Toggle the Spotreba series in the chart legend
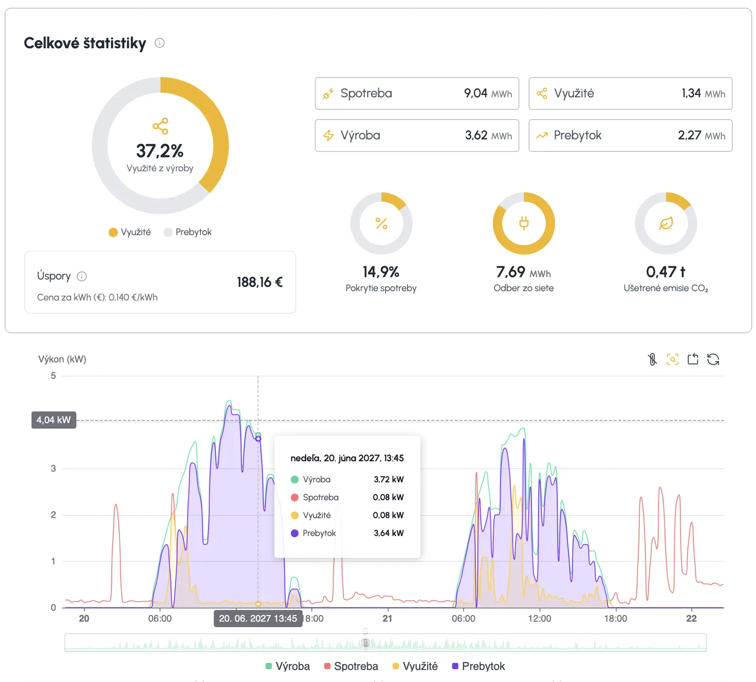The height and width of the screenshot is (682, 756). point(351,666)
